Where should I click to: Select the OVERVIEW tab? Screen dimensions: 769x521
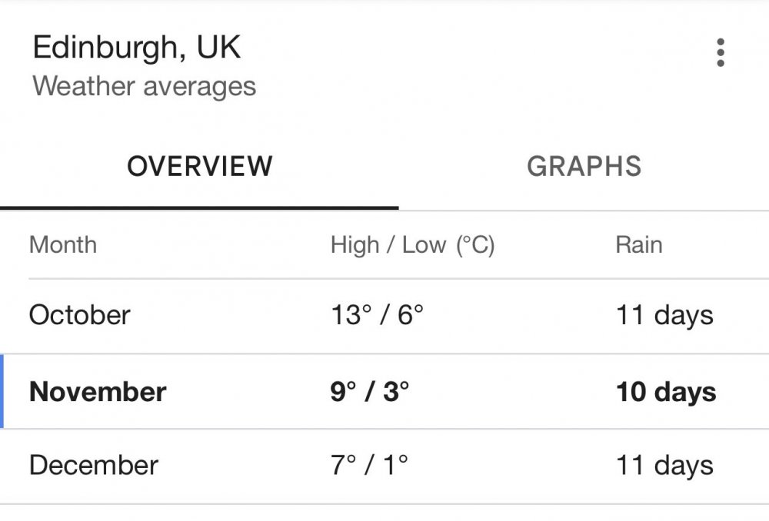coord(199,167)
